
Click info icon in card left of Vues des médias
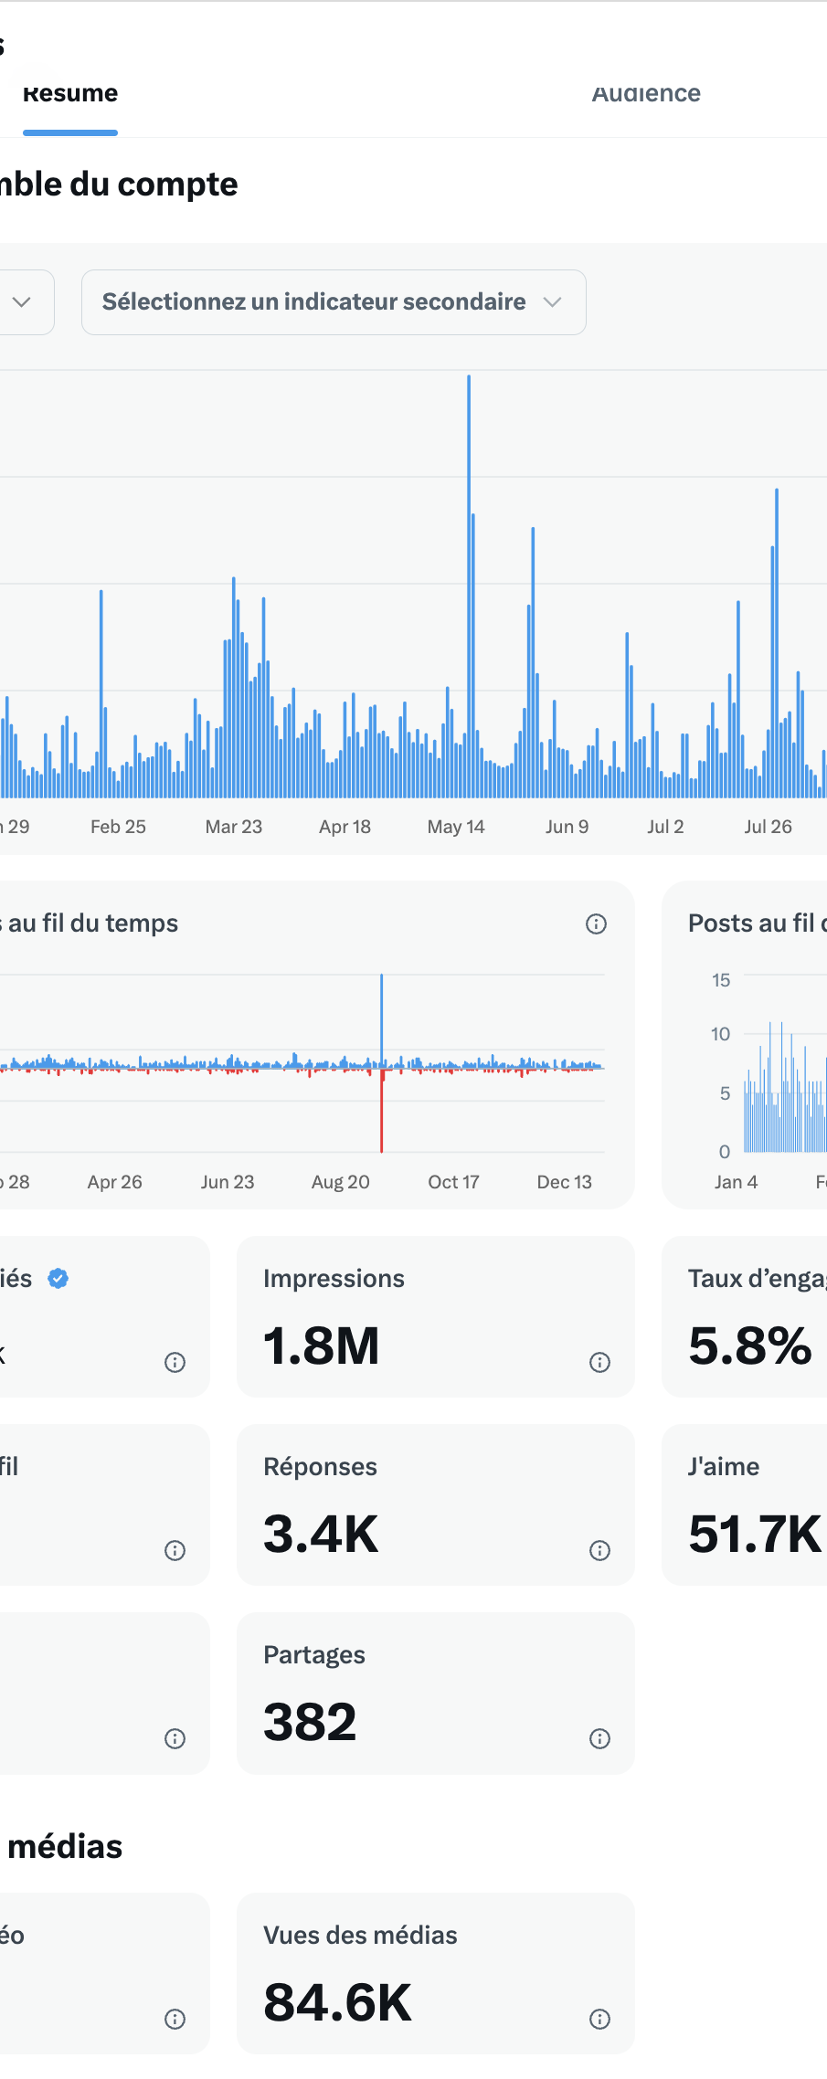coord(175,2019)
